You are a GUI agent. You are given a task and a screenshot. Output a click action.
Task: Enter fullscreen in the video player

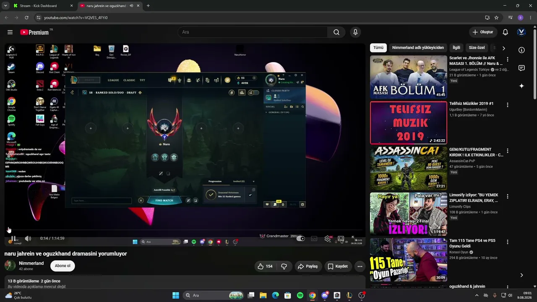pos(355,239)
